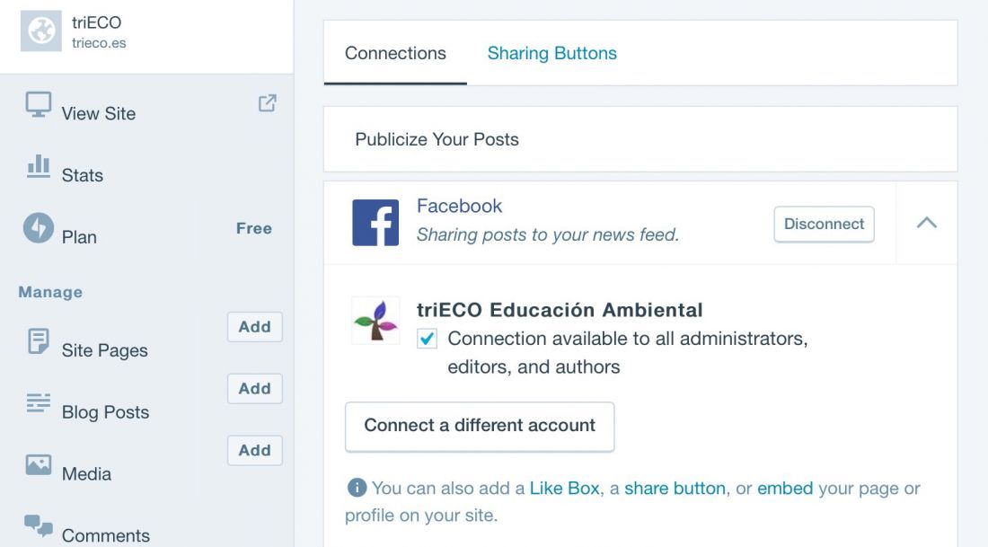Image resolution: width=988 pixels, height=547 pixels.
Task: Click the Media image icon
Action: (x=39, y=464)
